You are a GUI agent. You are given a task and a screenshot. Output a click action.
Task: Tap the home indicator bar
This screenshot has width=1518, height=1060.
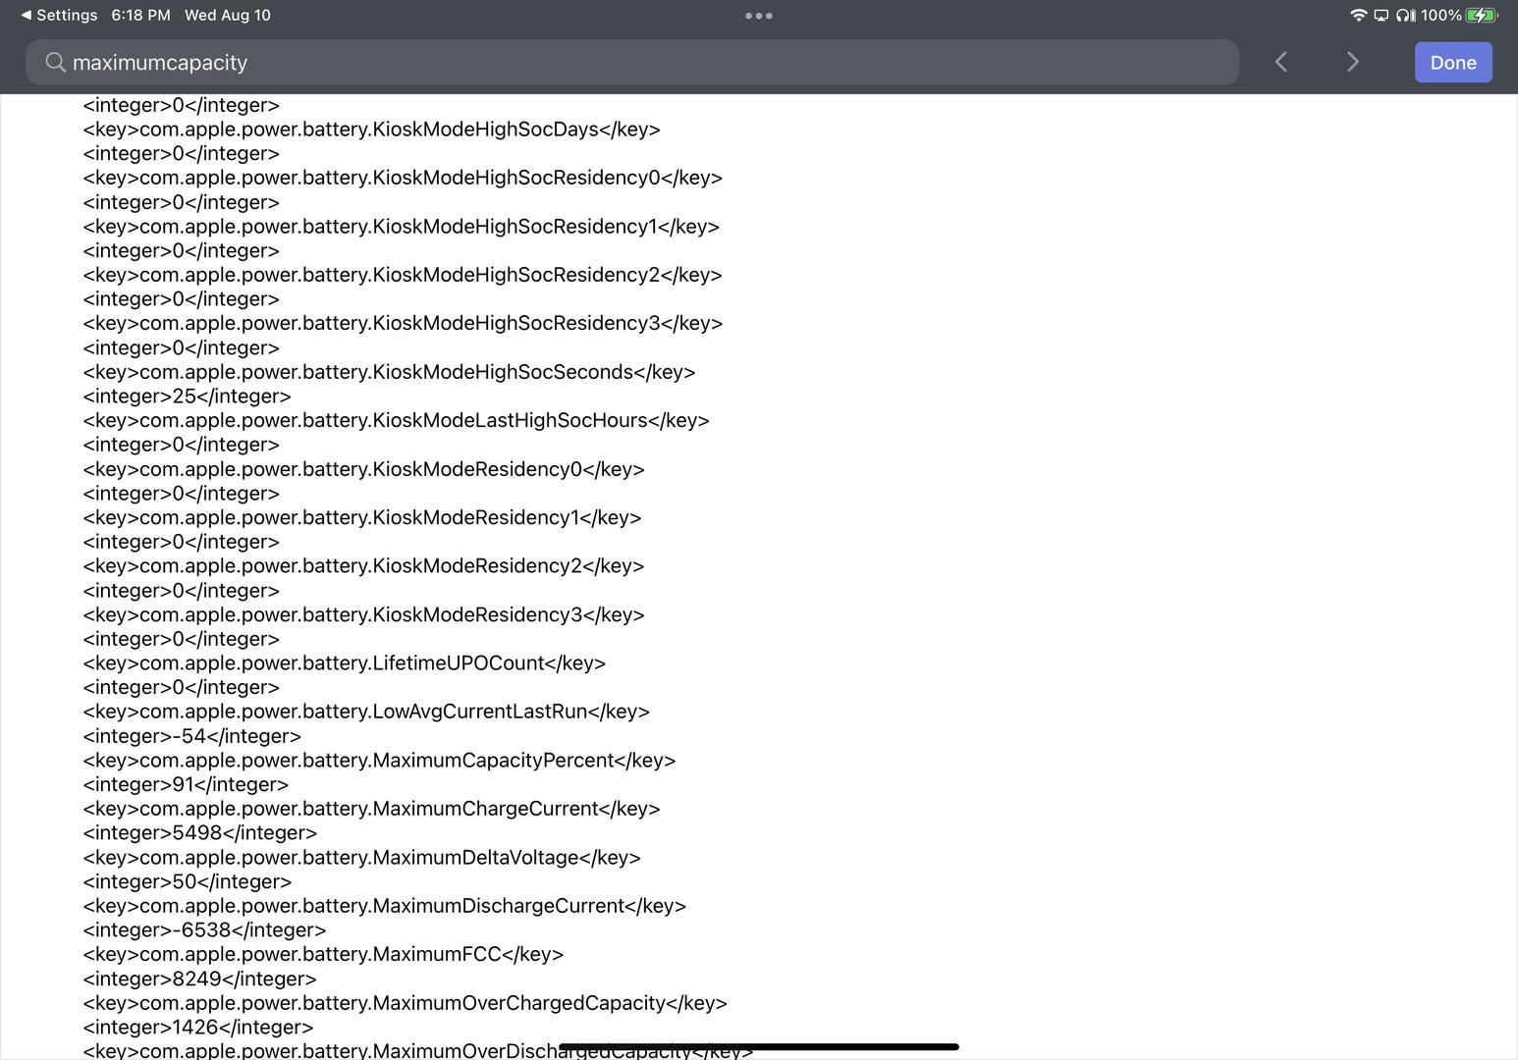[759, 1047]
